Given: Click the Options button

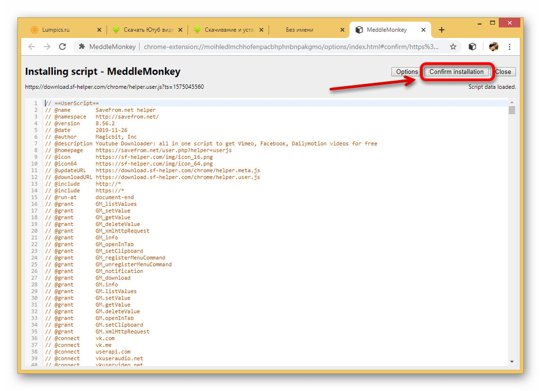Looking at the screenshot, I should [407, 72].
